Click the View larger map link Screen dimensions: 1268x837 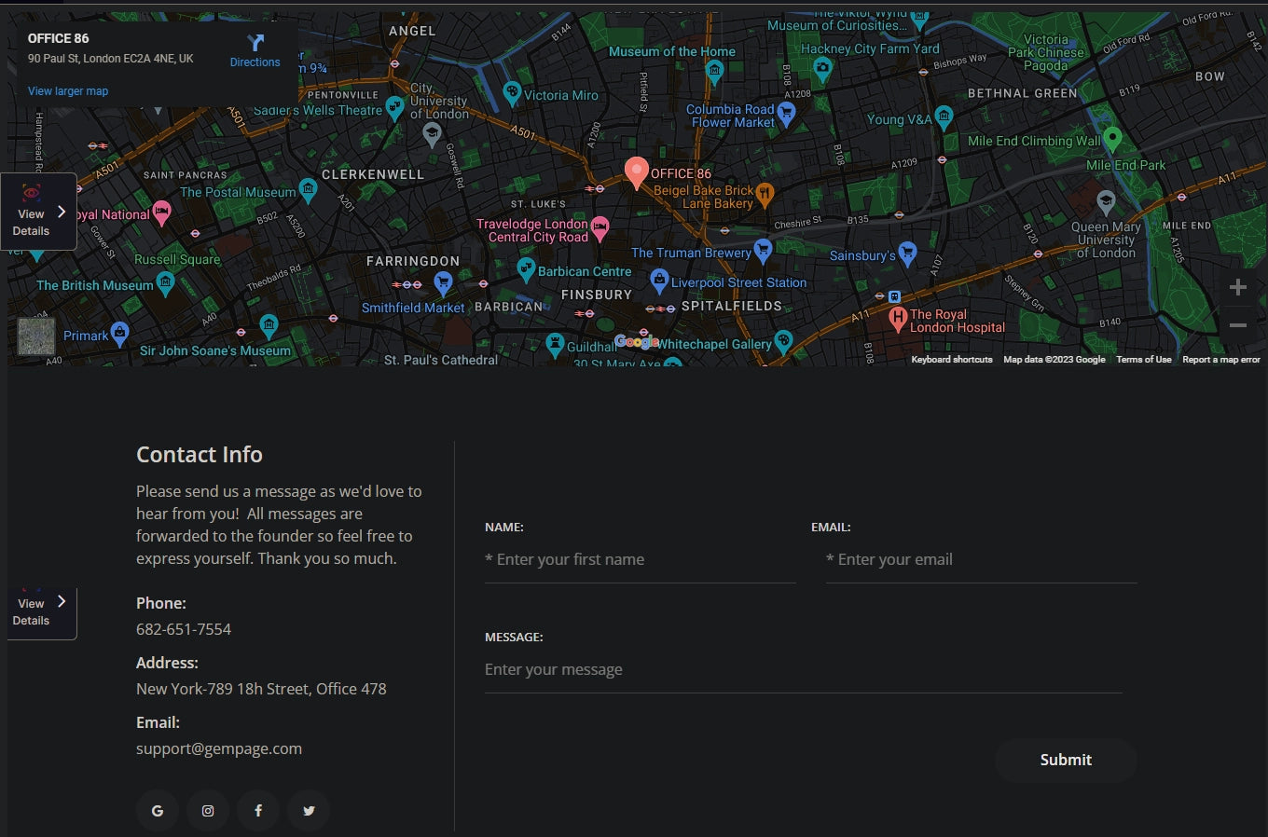68,91
